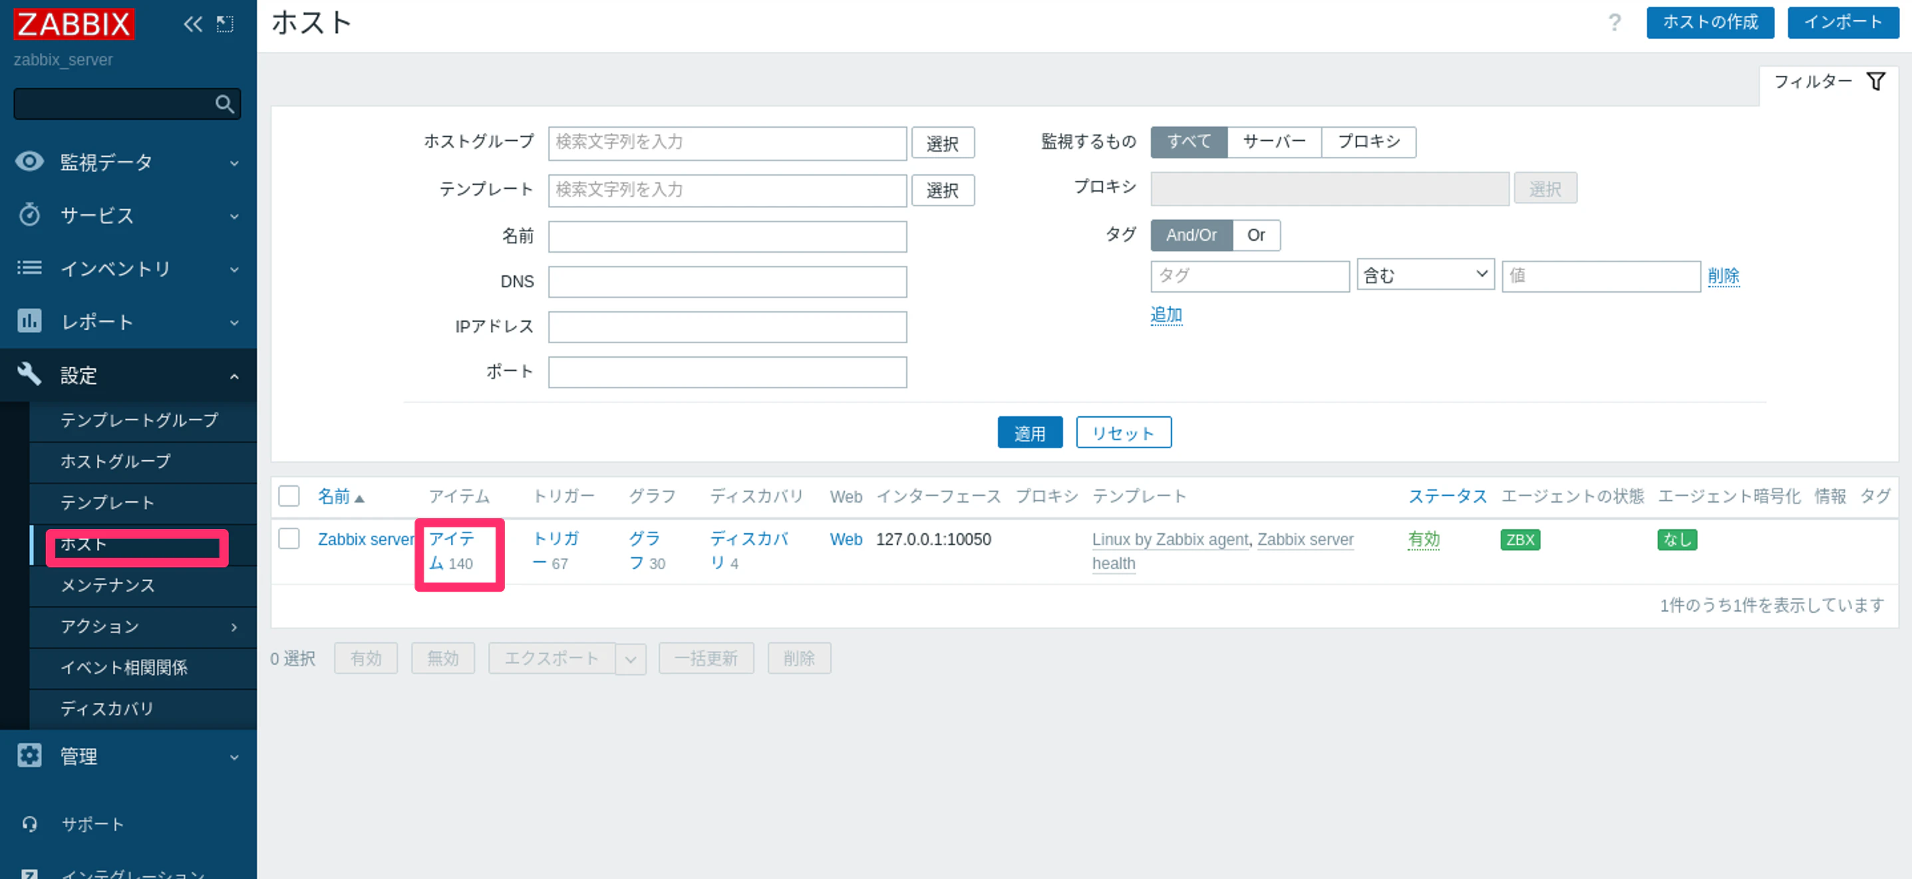Collapse the 設定 menu
The image size is (1912, 879).
[235, 376]
